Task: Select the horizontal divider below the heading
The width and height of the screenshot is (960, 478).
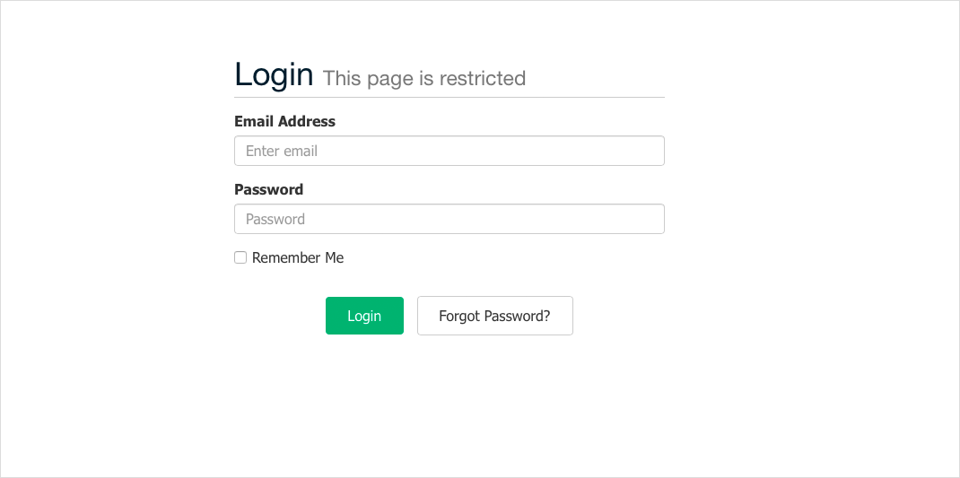Action: [x=449, y=97]
